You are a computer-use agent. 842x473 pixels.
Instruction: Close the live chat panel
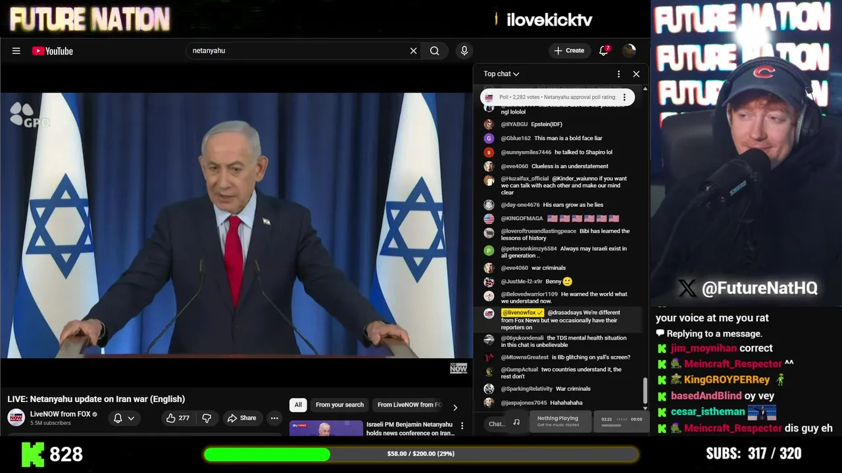636,74
